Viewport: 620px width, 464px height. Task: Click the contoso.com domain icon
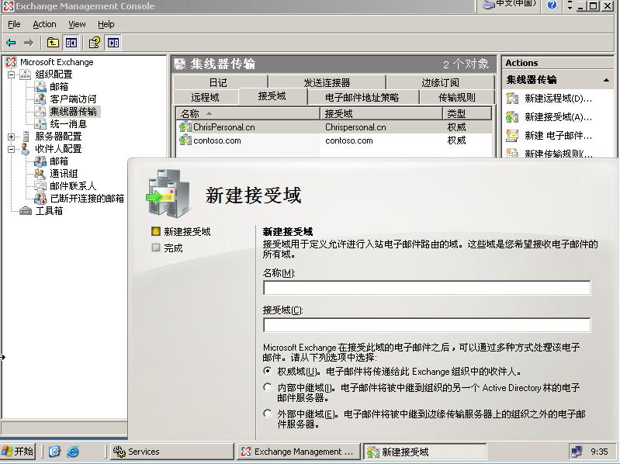click(x=185, y=140)
